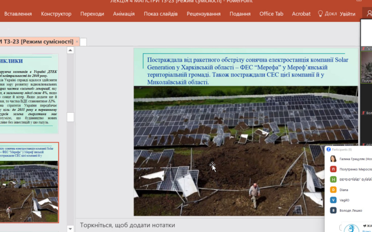Click the new blank Office Tab button

[83, 42]
